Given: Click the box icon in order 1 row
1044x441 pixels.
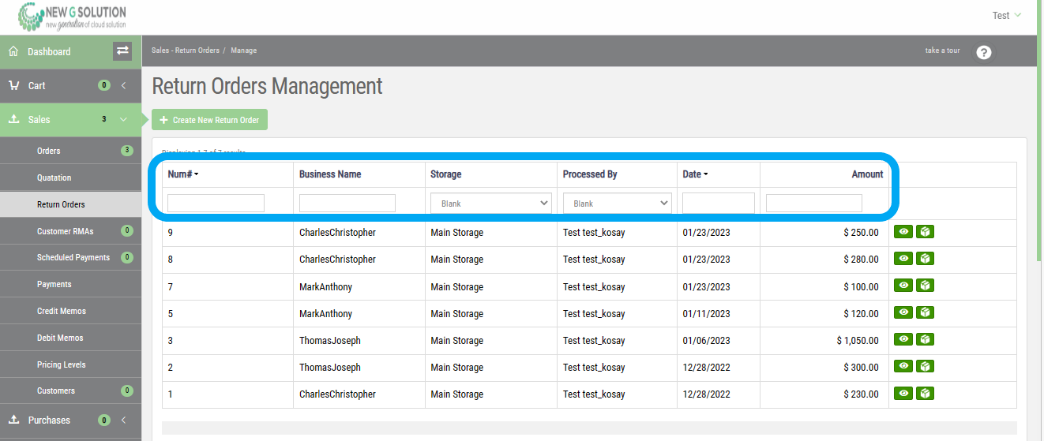Looking at the screenshot, I should coord(925,393).
